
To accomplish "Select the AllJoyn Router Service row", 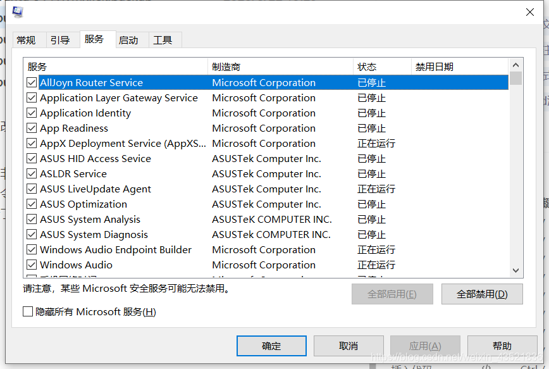I will 273,83.
